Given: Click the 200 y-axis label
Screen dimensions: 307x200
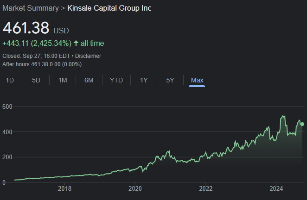Looking at the screenshot, I should [x=7, y=157].
